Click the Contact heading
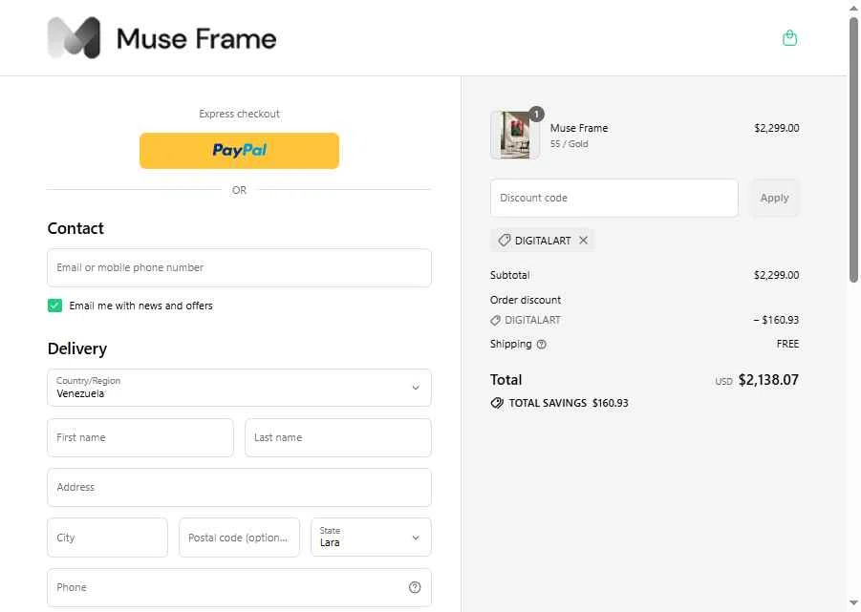The height and width of the screenshot is (612, 861). pyautogui.click(x=75, y=228)
